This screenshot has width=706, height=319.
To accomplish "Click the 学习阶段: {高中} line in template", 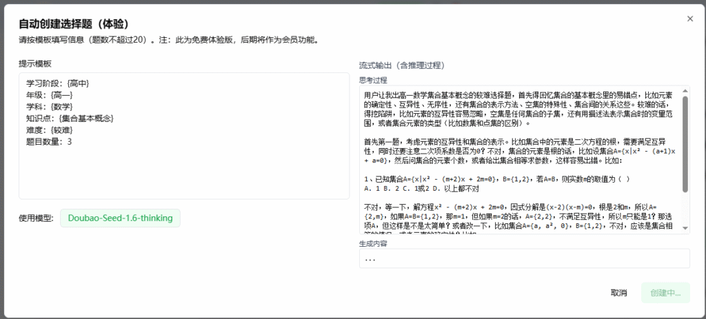I will click(x=58, y=83).
